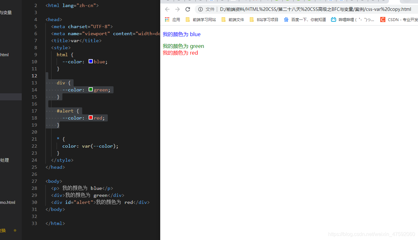This screenshot has height=240, width=418.
Task: Click the blue color swatch on line 10
Action: pyautogui.click(x=91, y=61)
